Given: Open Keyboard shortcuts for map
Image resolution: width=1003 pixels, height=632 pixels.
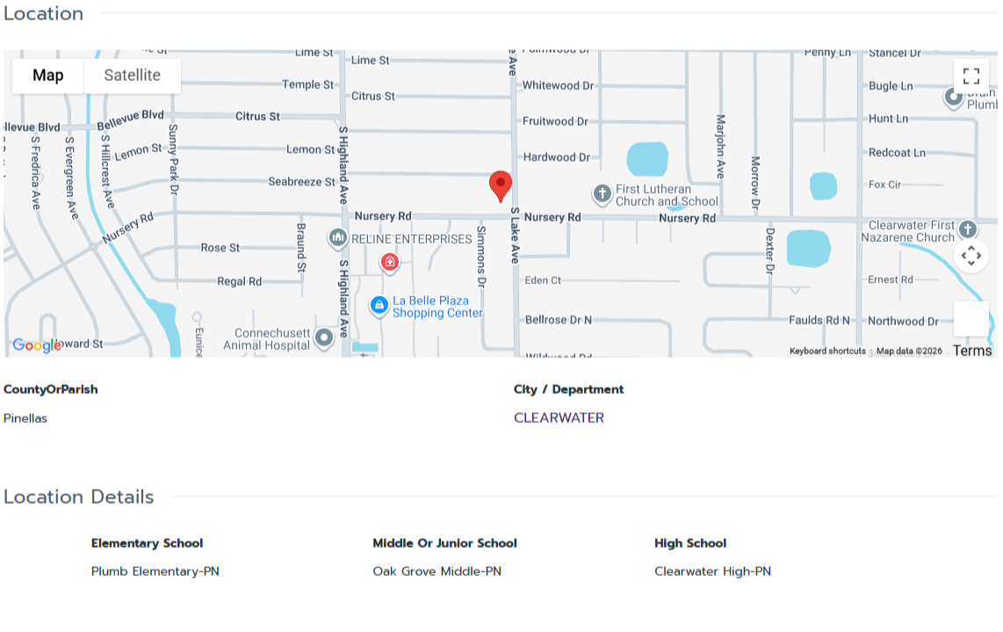Looking at the screenshot, I should [827, 351].
